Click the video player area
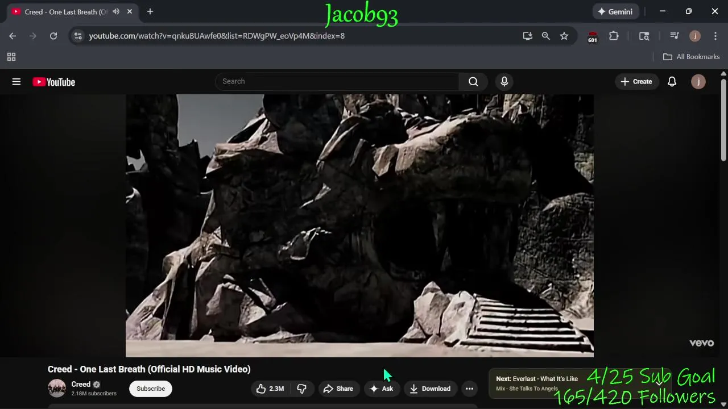 359,226
